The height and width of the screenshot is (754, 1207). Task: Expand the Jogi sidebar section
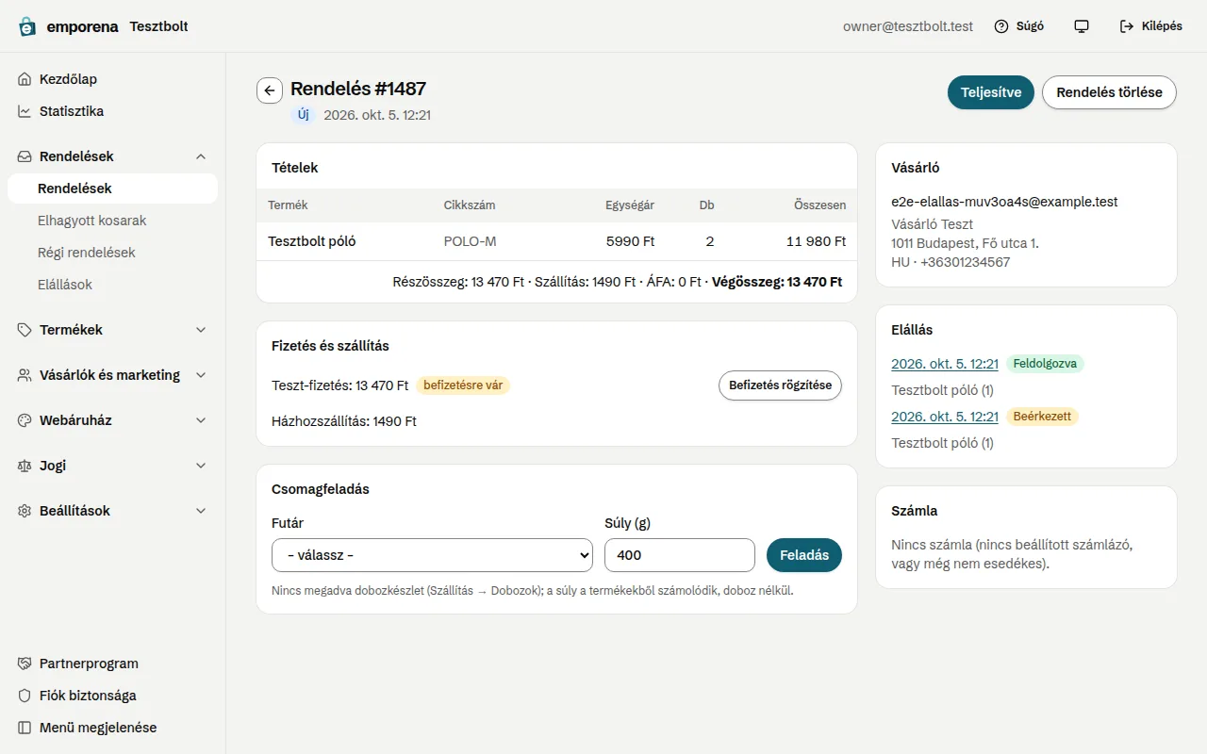113,466
